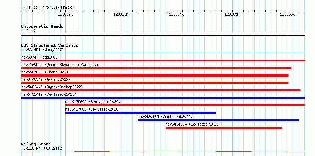Click the magenta FER1L6 transcript line
The width and height of the screenshot is (315, 156).
[163, 151]
